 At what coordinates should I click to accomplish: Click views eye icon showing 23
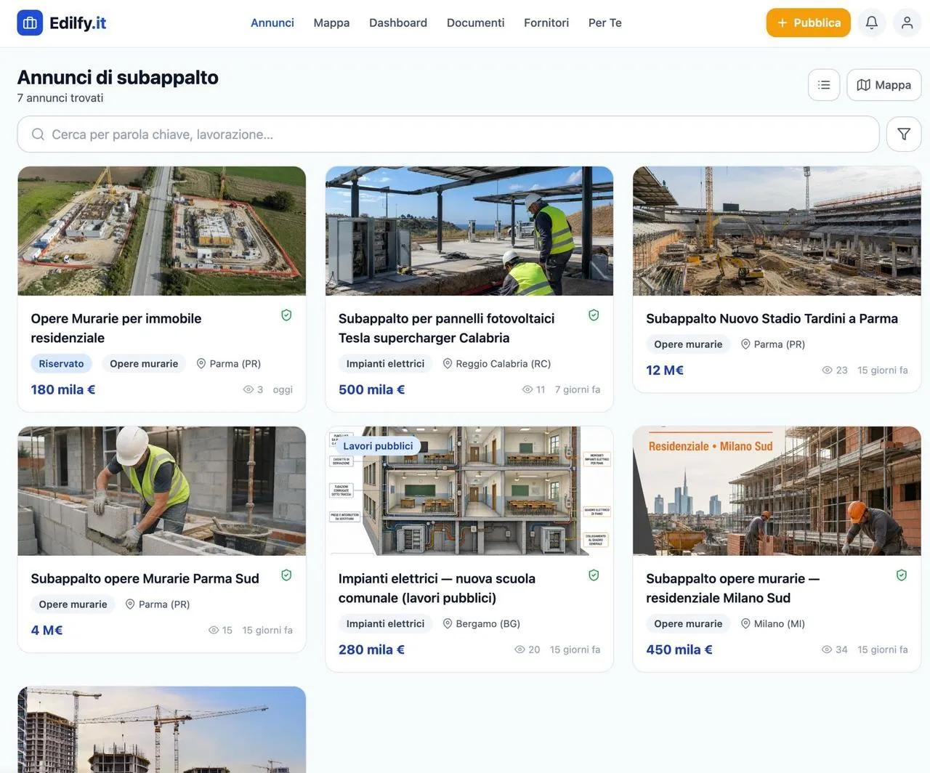point(827,370)
